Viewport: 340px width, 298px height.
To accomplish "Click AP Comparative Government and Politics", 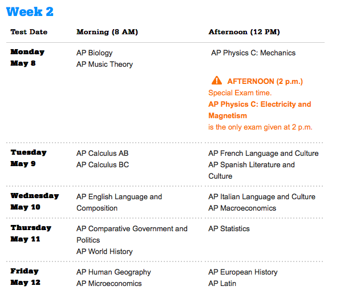I will (x=132, y=234).
